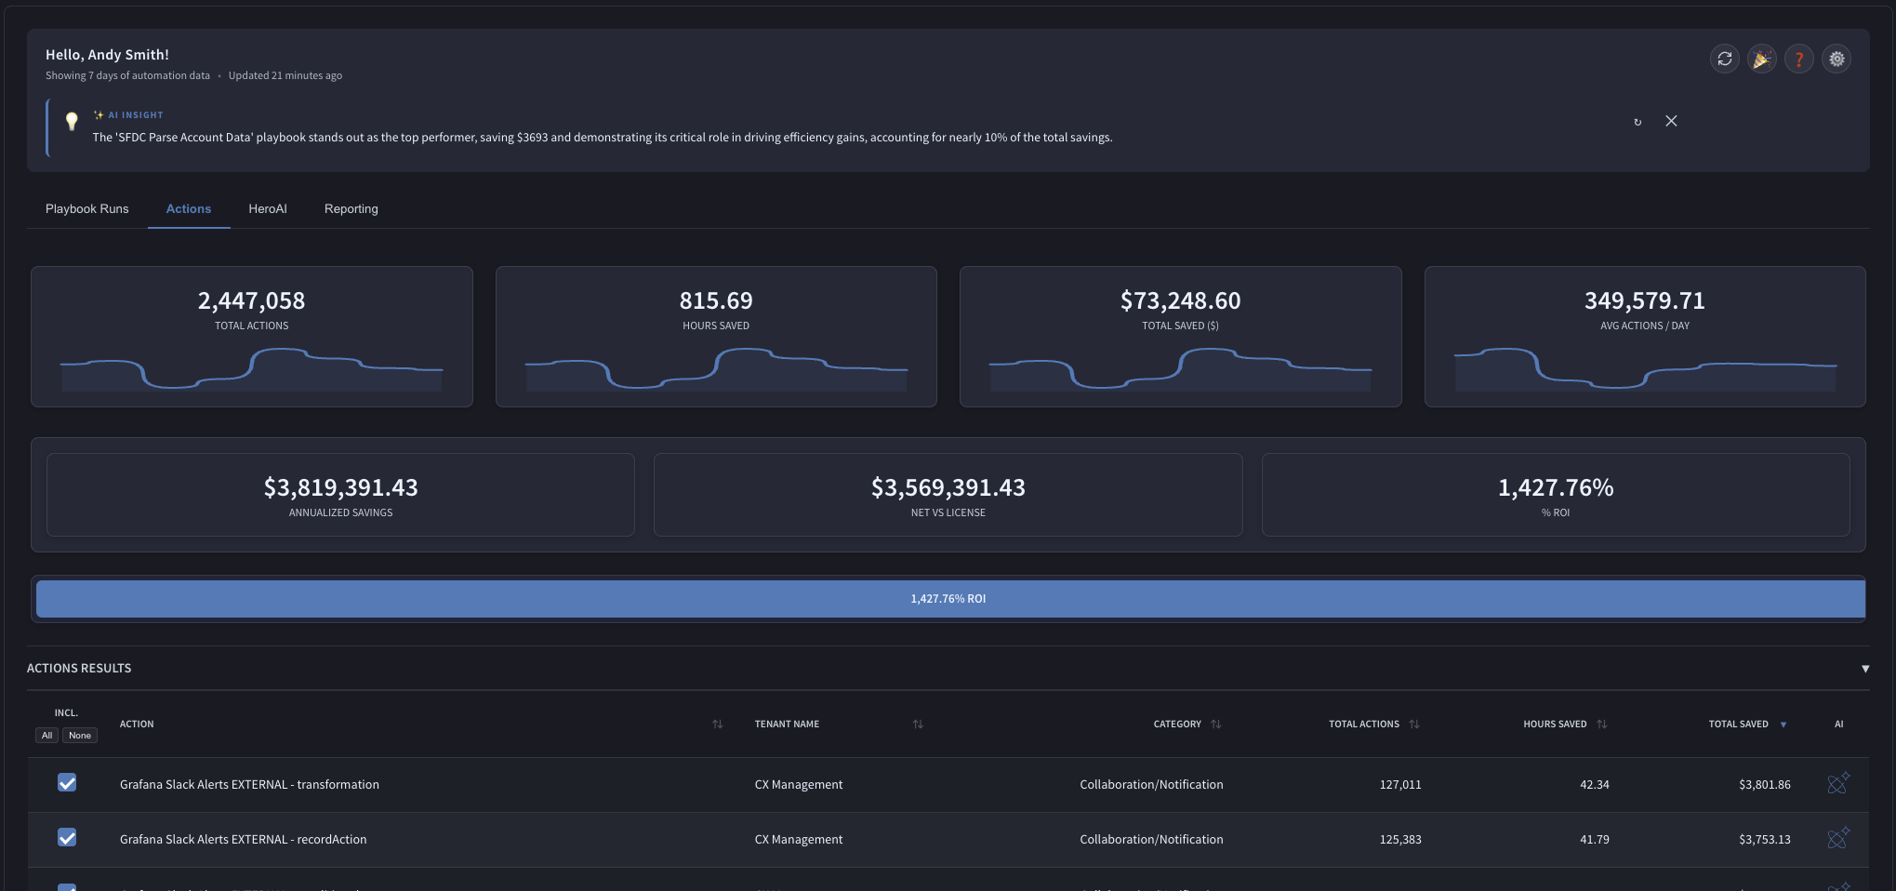Uncheck Grafana Slack Alerts recordAction row
The height and width of the screenshot is (891, 1896).
tap(67, 837)
